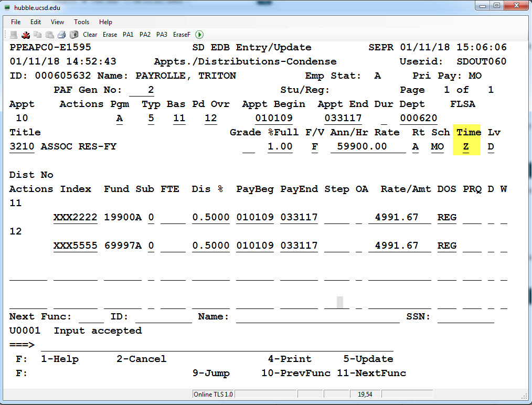Click the EraseF toolbar button
Image resolution: width=532 pixels, height=405 pixels.
pos(182,35)
